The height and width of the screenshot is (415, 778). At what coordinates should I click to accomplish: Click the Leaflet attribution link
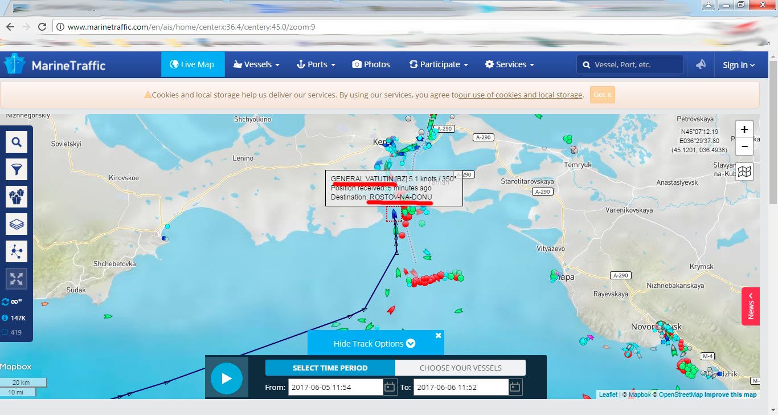(x=608, y=394)
